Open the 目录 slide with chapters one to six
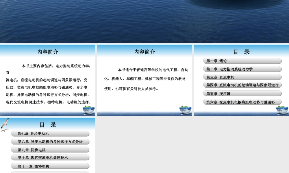 click(241, 80)
